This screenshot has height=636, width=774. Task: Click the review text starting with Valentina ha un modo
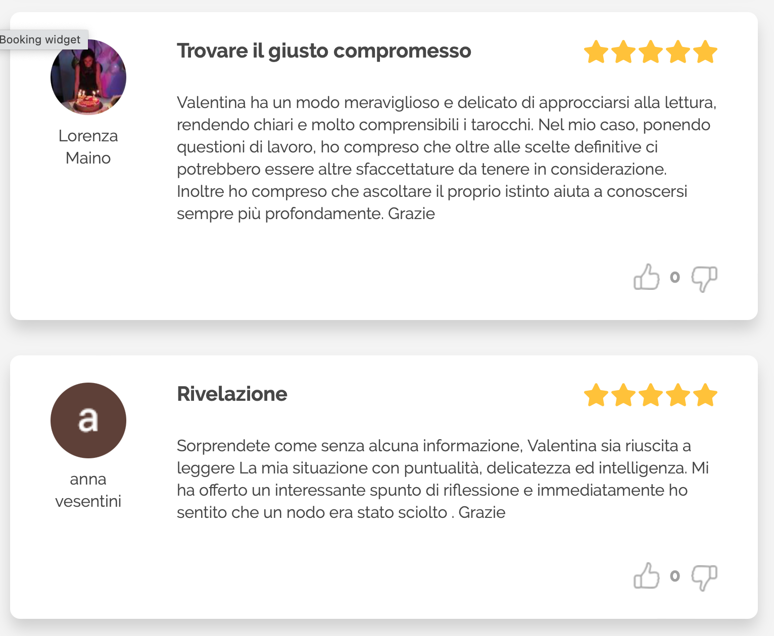446,158
